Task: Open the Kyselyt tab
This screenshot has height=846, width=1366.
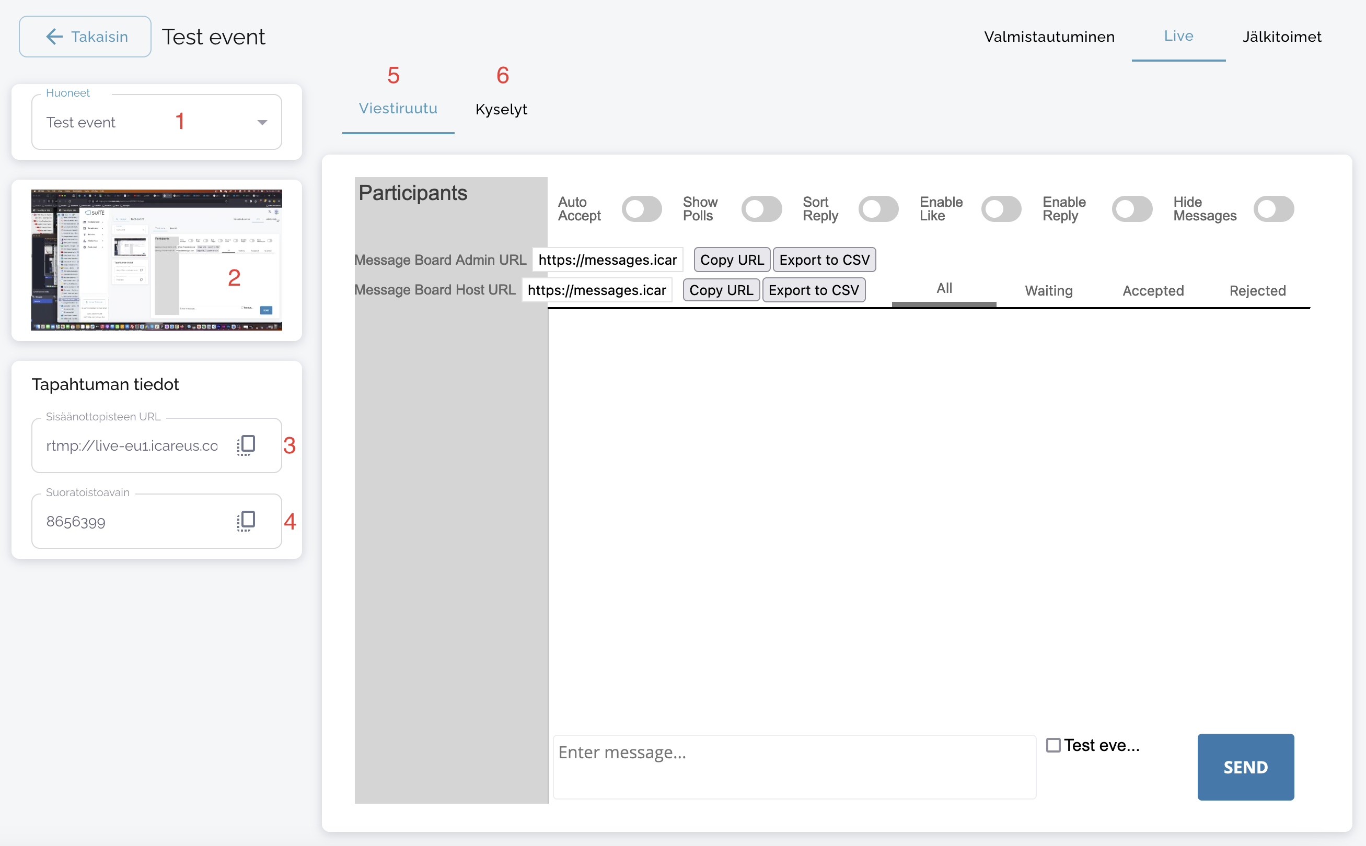Action: pos(501,109)
